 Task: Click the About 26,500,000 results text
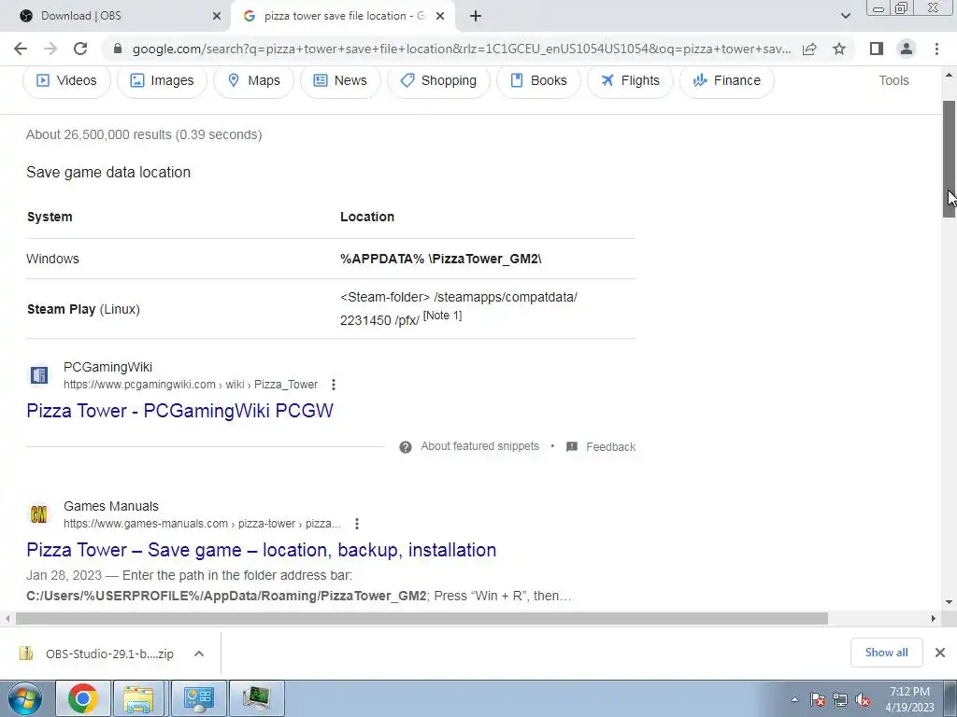pos(144,134)
